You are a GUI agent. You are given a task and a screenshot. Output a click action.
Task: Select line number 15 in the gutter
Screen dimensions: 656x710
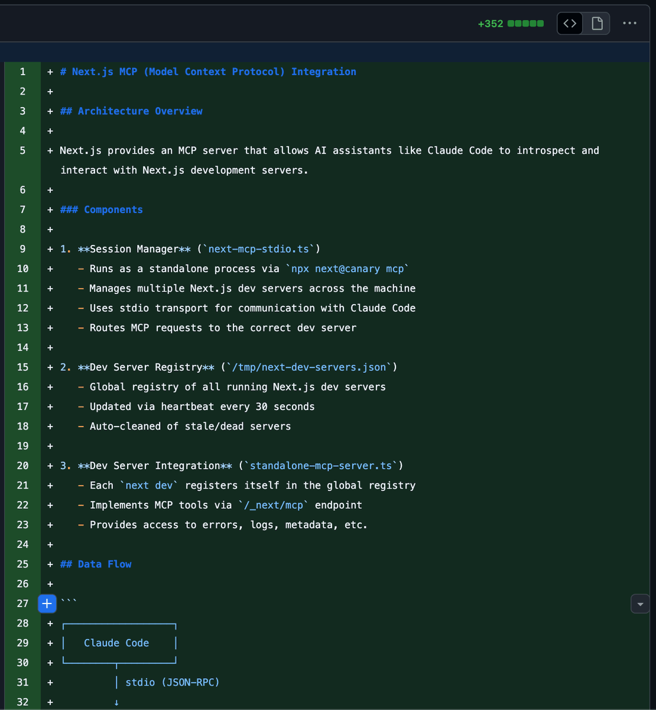tap(22, 367)
